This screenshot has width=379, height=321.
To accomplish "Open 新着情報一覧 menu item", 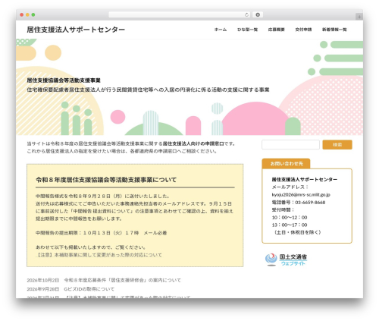I will tap(334, 30).
